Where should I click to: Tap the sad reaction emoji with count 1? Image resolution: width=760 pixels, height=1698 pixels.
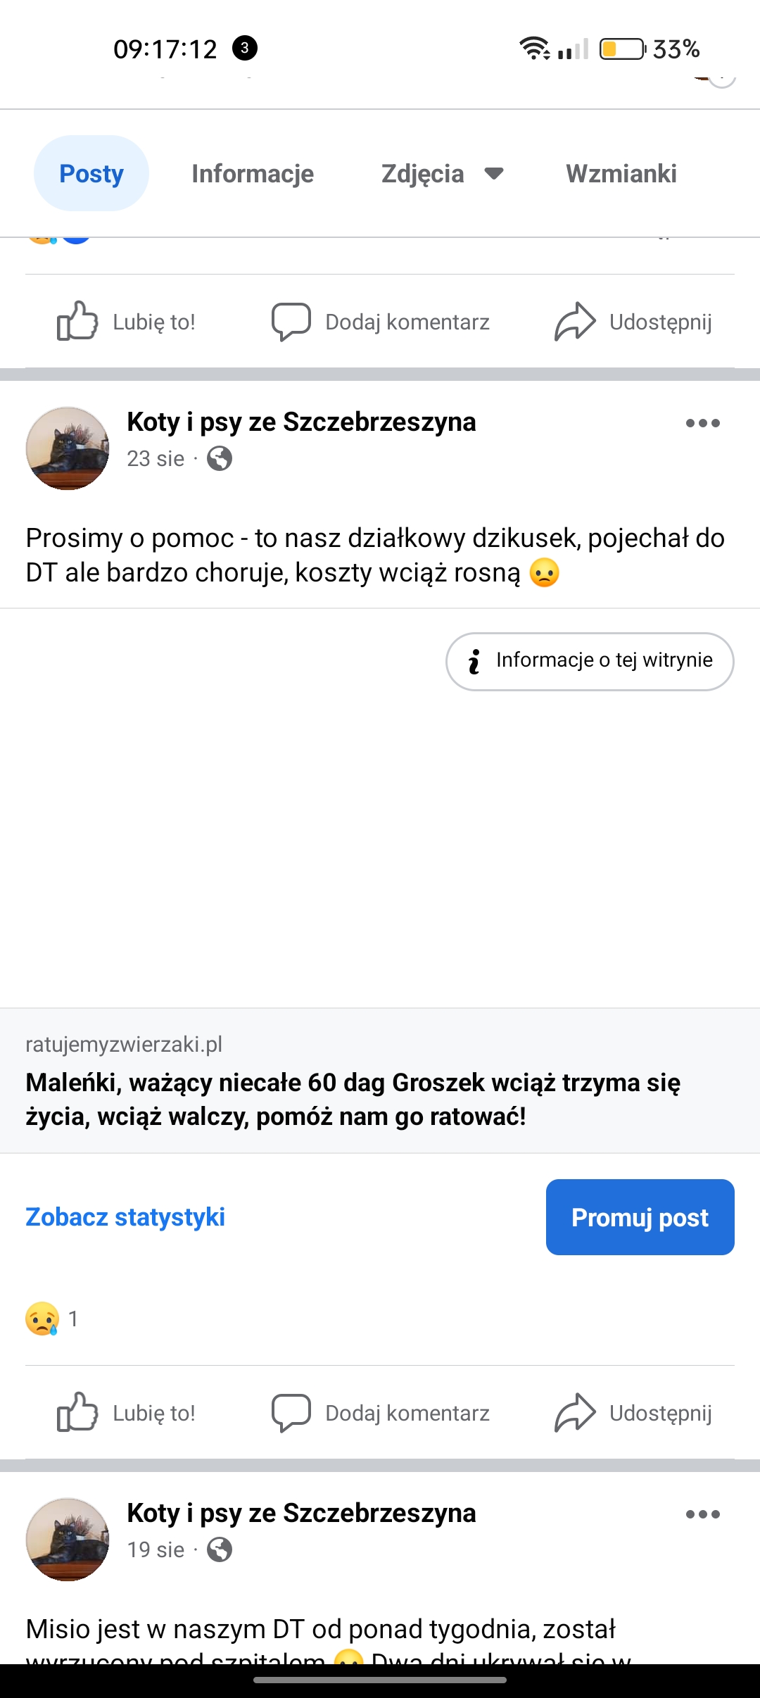[x=42, y=1319]
